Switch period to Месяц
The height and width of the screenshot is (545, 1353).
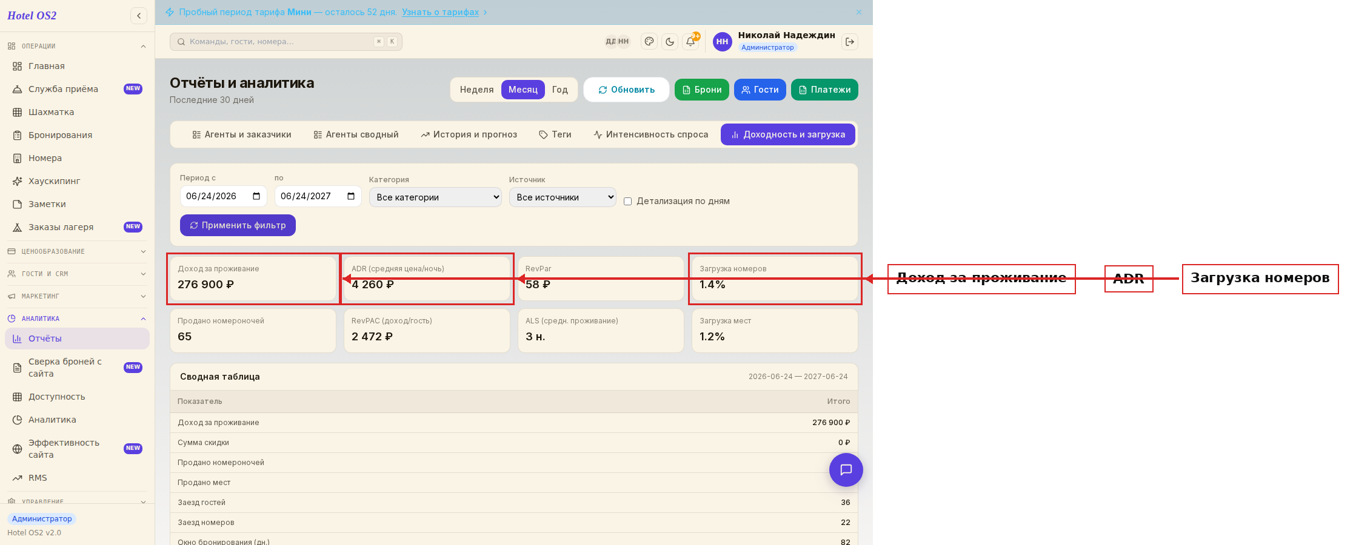pyautogui.click(x=523, y=90)
